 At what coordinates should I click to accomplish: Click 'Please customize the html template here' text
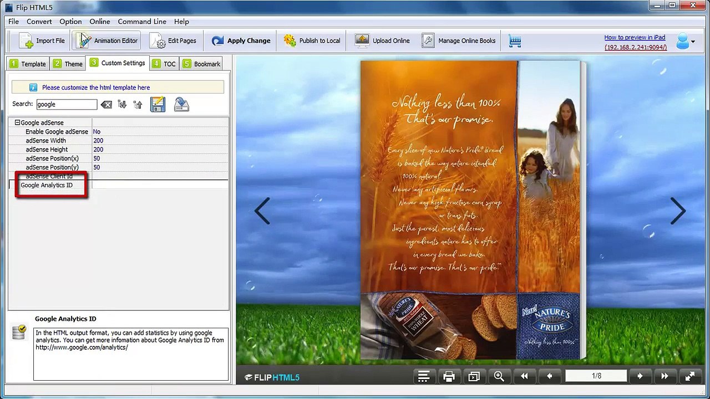click(96, 88)
